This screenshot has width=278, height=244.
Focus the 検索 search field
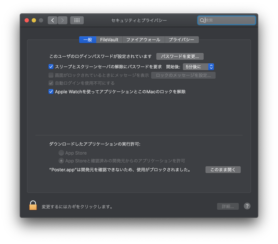[x=227, y=20]
